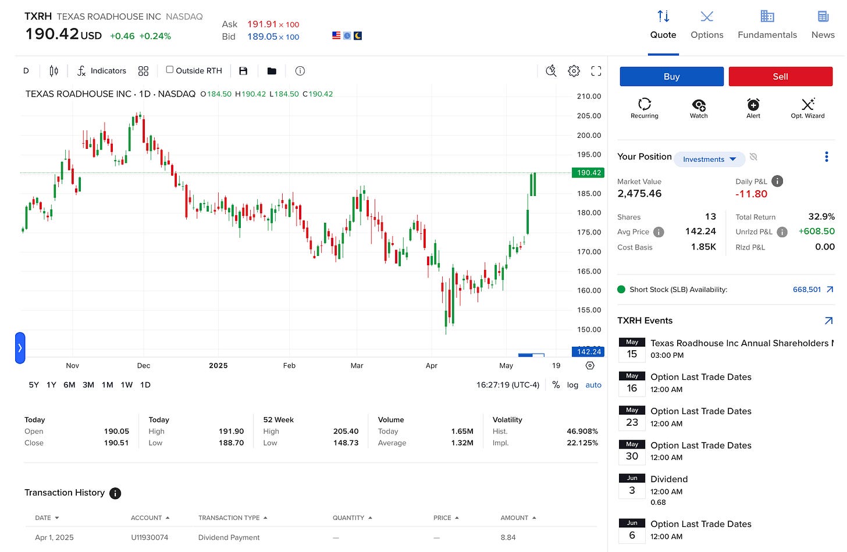The image size is (847, 552).
Task: Save the chart layout with floppy icon
Action: [243, 71]
